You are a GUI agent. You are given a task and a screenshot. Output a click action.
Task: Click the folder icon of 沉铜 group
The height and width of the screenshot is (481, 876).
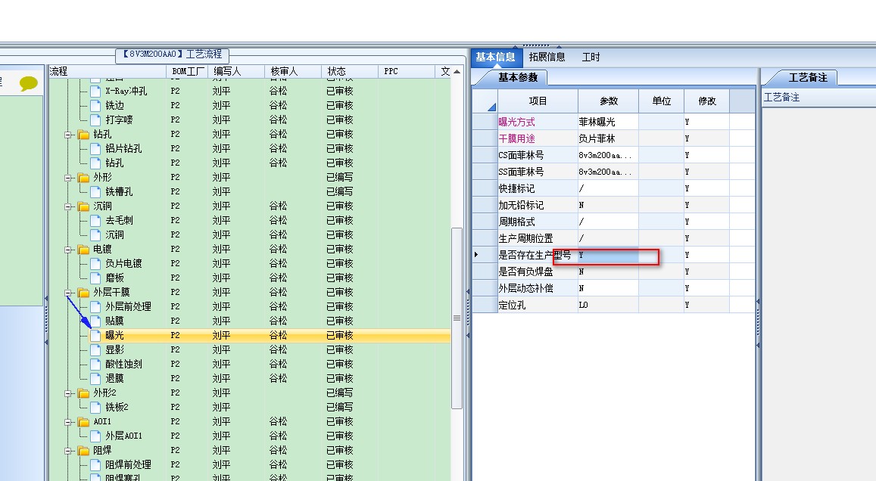[84, 206]
